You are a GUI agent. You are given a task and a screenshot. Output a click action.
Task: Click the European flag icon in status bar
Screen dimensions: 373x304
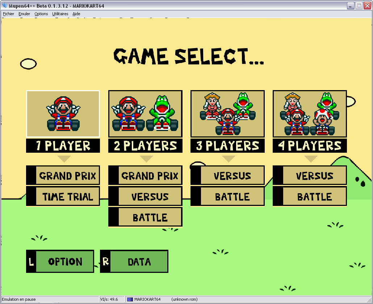pos(130,299)
